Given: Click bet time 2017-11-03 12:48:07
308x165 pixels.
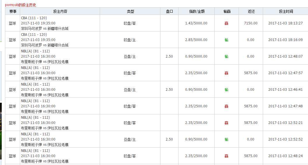Looking at the screenshot, I should [x=286, y=56].
